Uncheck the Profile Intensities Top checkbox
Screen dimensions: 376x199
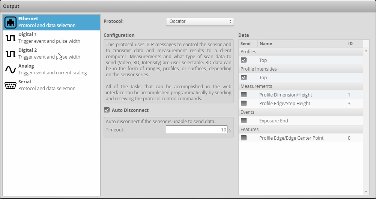tap(244, 77)
